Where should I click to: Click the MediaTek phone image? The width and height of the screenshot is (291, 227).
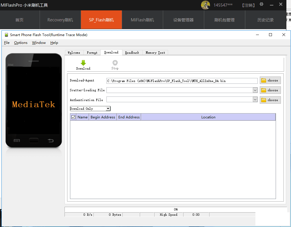point(34,100)
